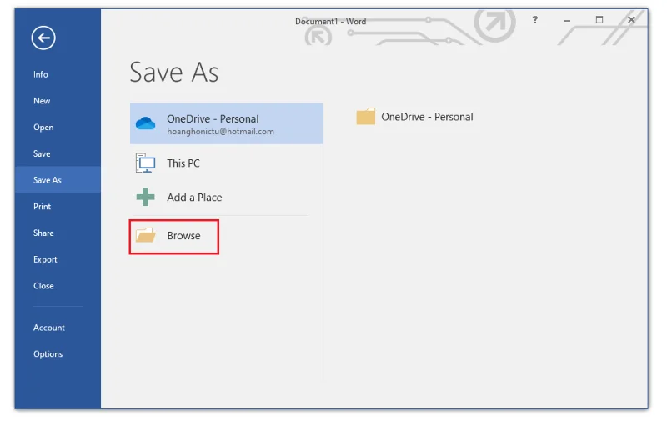Maximize the Word window
Image resolution: width=667 pixels, height=421 pixels.
(x=599, y=19)
